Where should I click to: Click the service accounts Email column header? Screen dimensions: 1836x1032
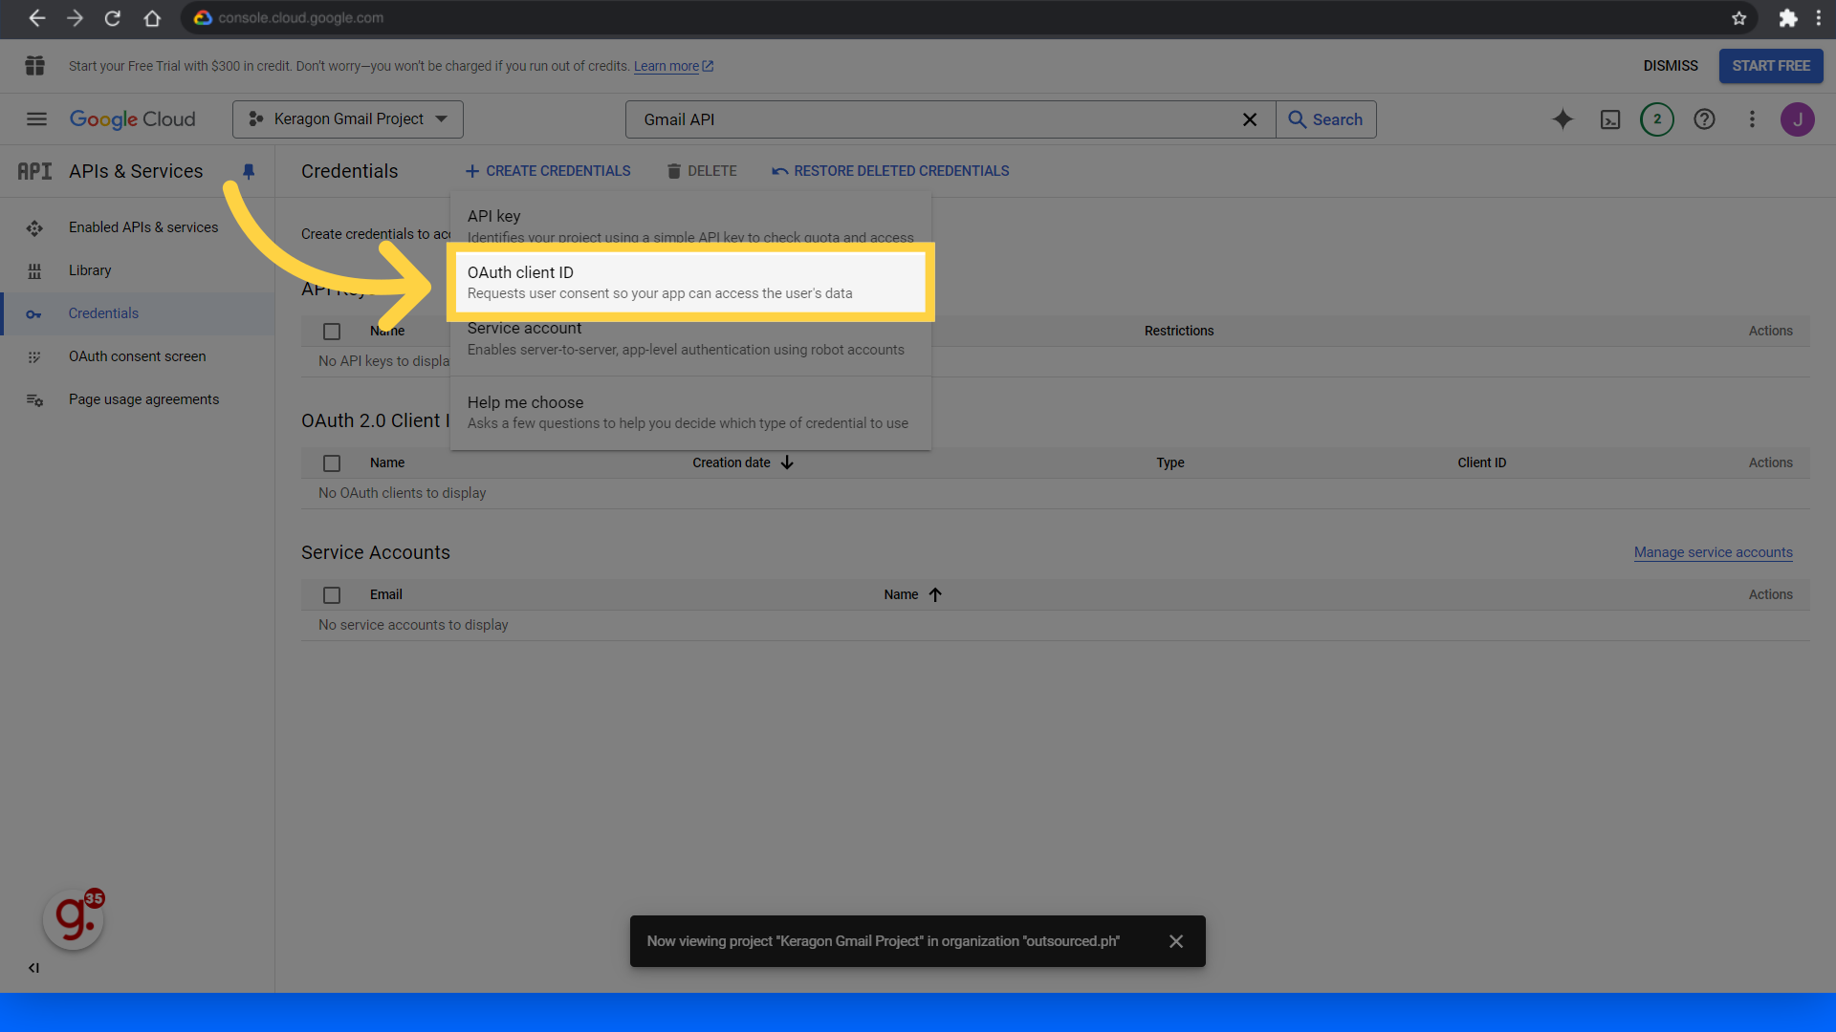tap(385, 594)
